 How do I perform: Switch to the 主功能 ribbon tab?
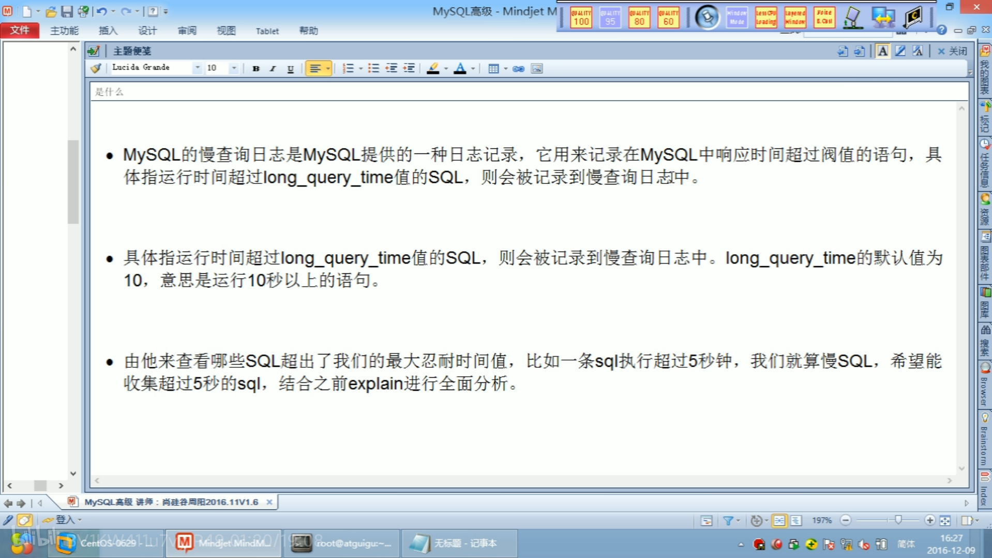(x=64, y=30)
